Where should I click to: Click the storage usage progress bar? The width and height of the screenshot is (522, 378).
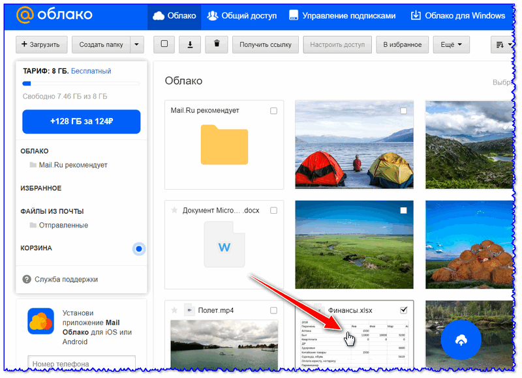point(81,84)
